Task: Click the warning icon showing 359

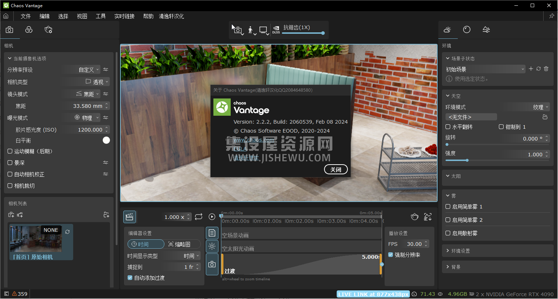Action: tap(14, 294)
